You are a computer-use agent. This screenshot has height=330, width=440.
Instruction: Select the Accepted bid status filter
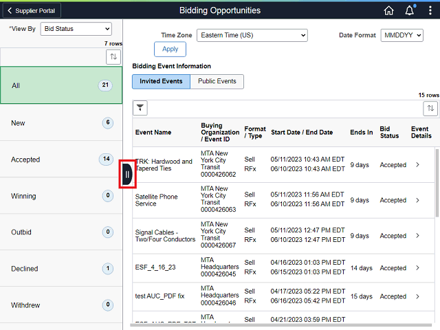[61, 159]
